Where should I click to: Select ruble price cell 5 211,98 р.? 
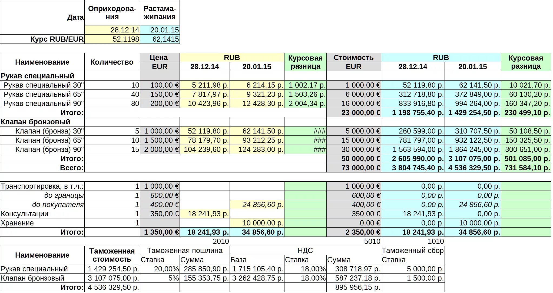pos(205,85)
